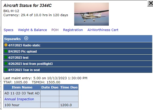
Task: Add a new squawk with plus icon
Action: pos(26,38)
